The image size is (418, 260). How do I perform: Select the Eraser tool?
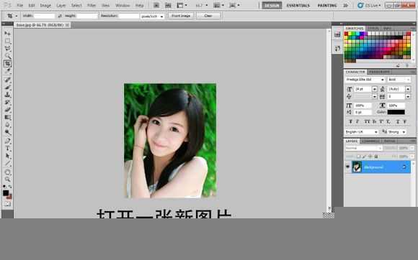point(7,110)
